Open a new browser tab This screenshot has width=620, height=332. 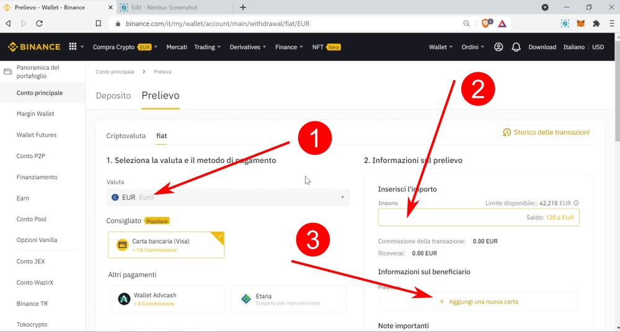pyautogui.click(x=243, y=7)
